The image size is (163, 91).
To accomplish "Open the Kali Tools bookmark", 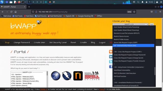I will 18,16.
